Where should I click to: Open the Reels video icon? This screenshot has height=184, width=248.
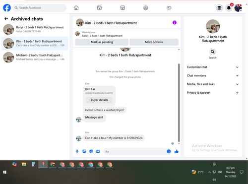[99, 8]
